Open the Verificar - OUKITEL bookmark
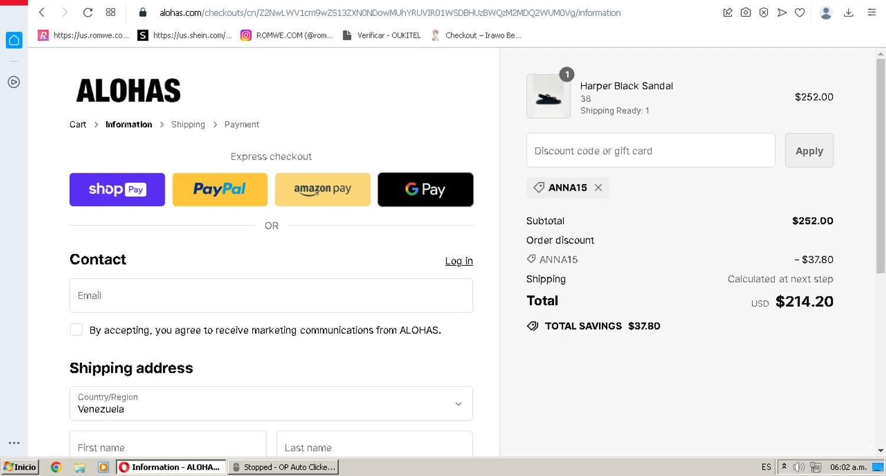 (x=382, y=35)
